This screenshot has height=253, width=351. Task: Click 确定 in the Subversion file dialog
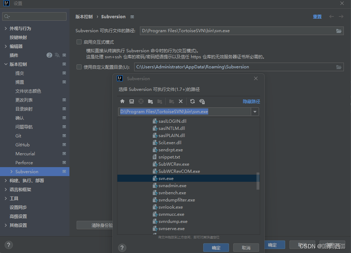coord(216,248)
